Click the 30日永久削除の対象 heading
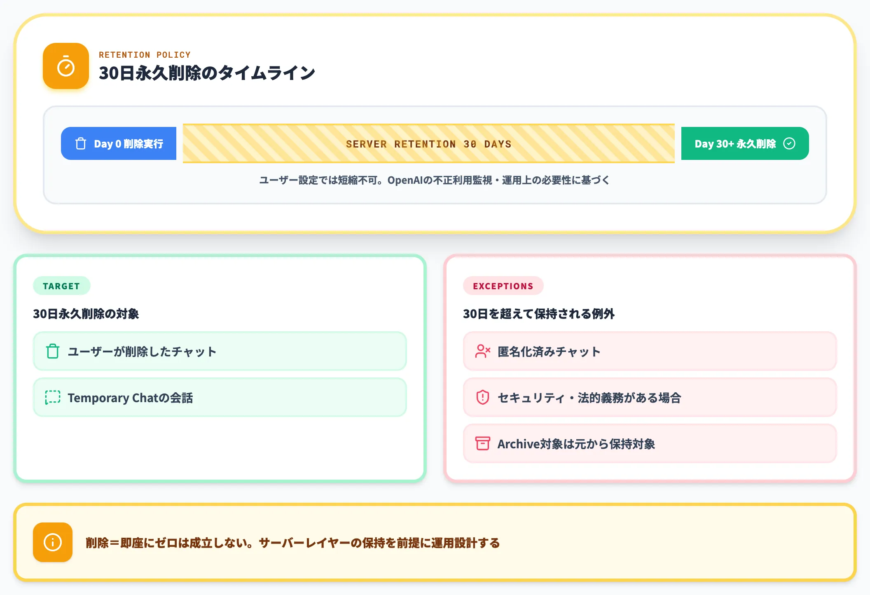This screenshot has height=595, width=870. 86,314
